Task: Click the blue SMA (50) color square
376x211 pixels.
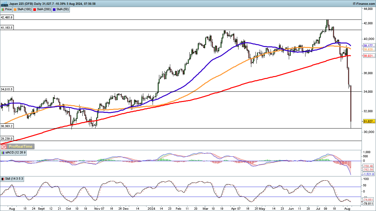Action: coord(54,10)
